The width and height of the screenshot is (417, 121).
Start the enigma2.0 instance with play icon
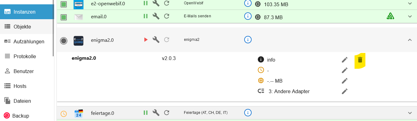coord(146,40)
